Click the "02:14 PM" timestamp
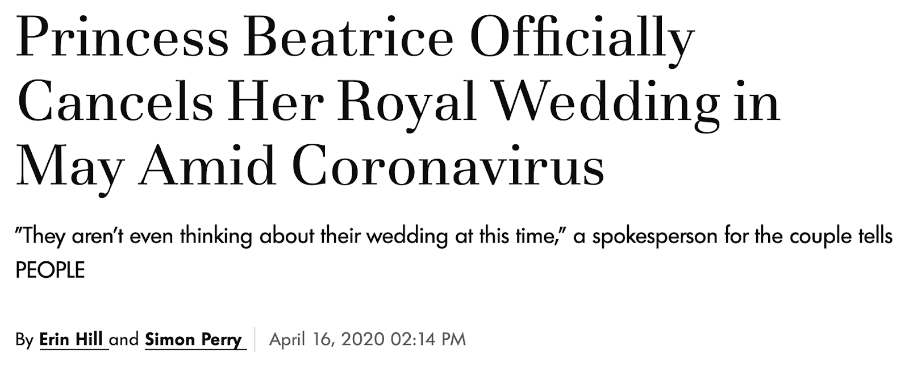This screenshot has height=367, width=909. point(428,339)
